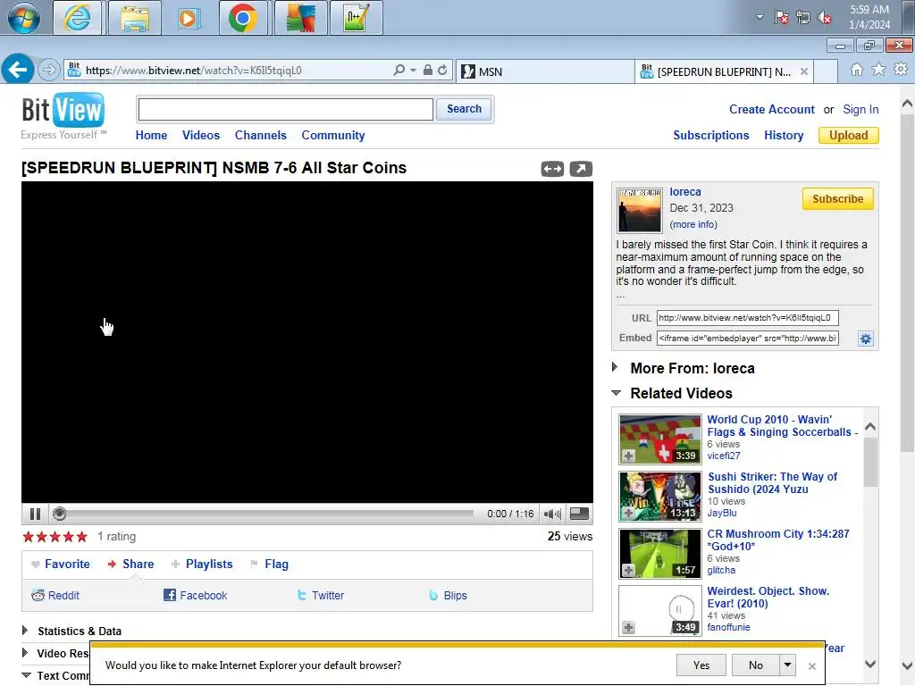Open IE favorites star icon
Viewport: 915px width, 686px height.
[x=878, y=70]
